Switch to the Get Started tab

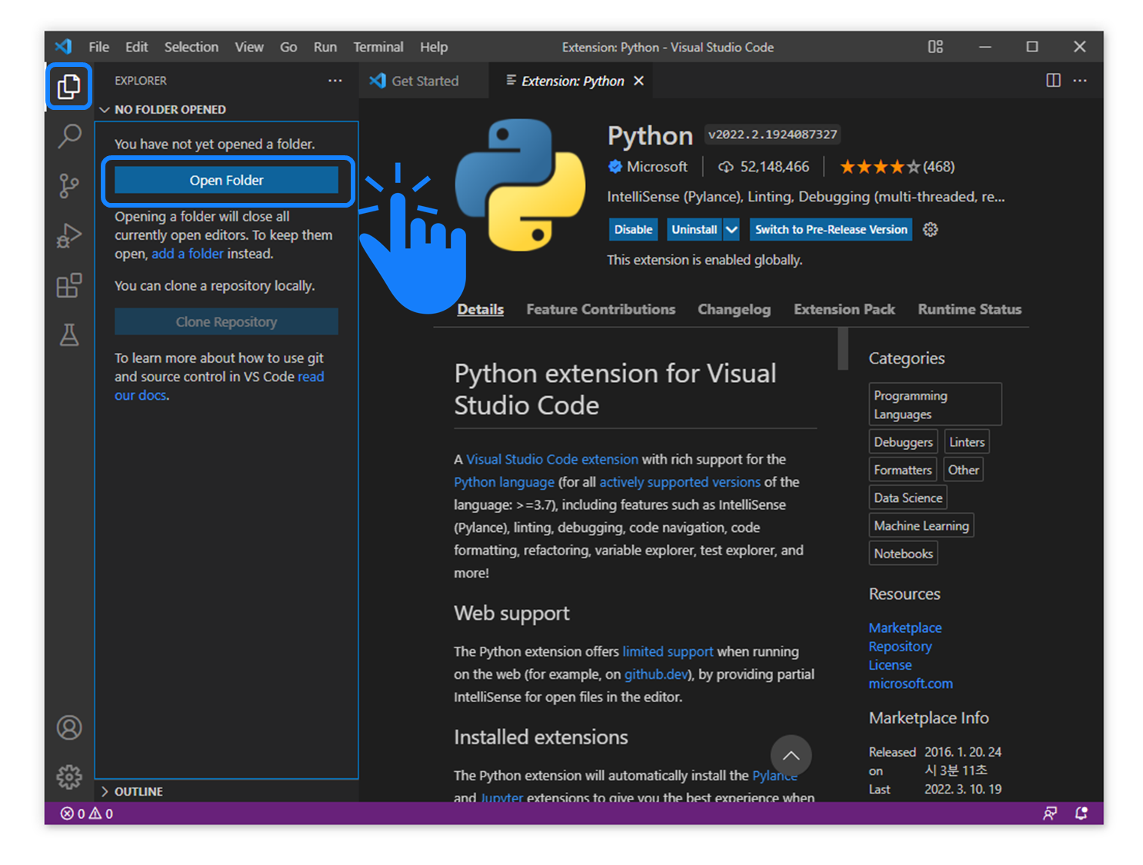tap(424, 81)
